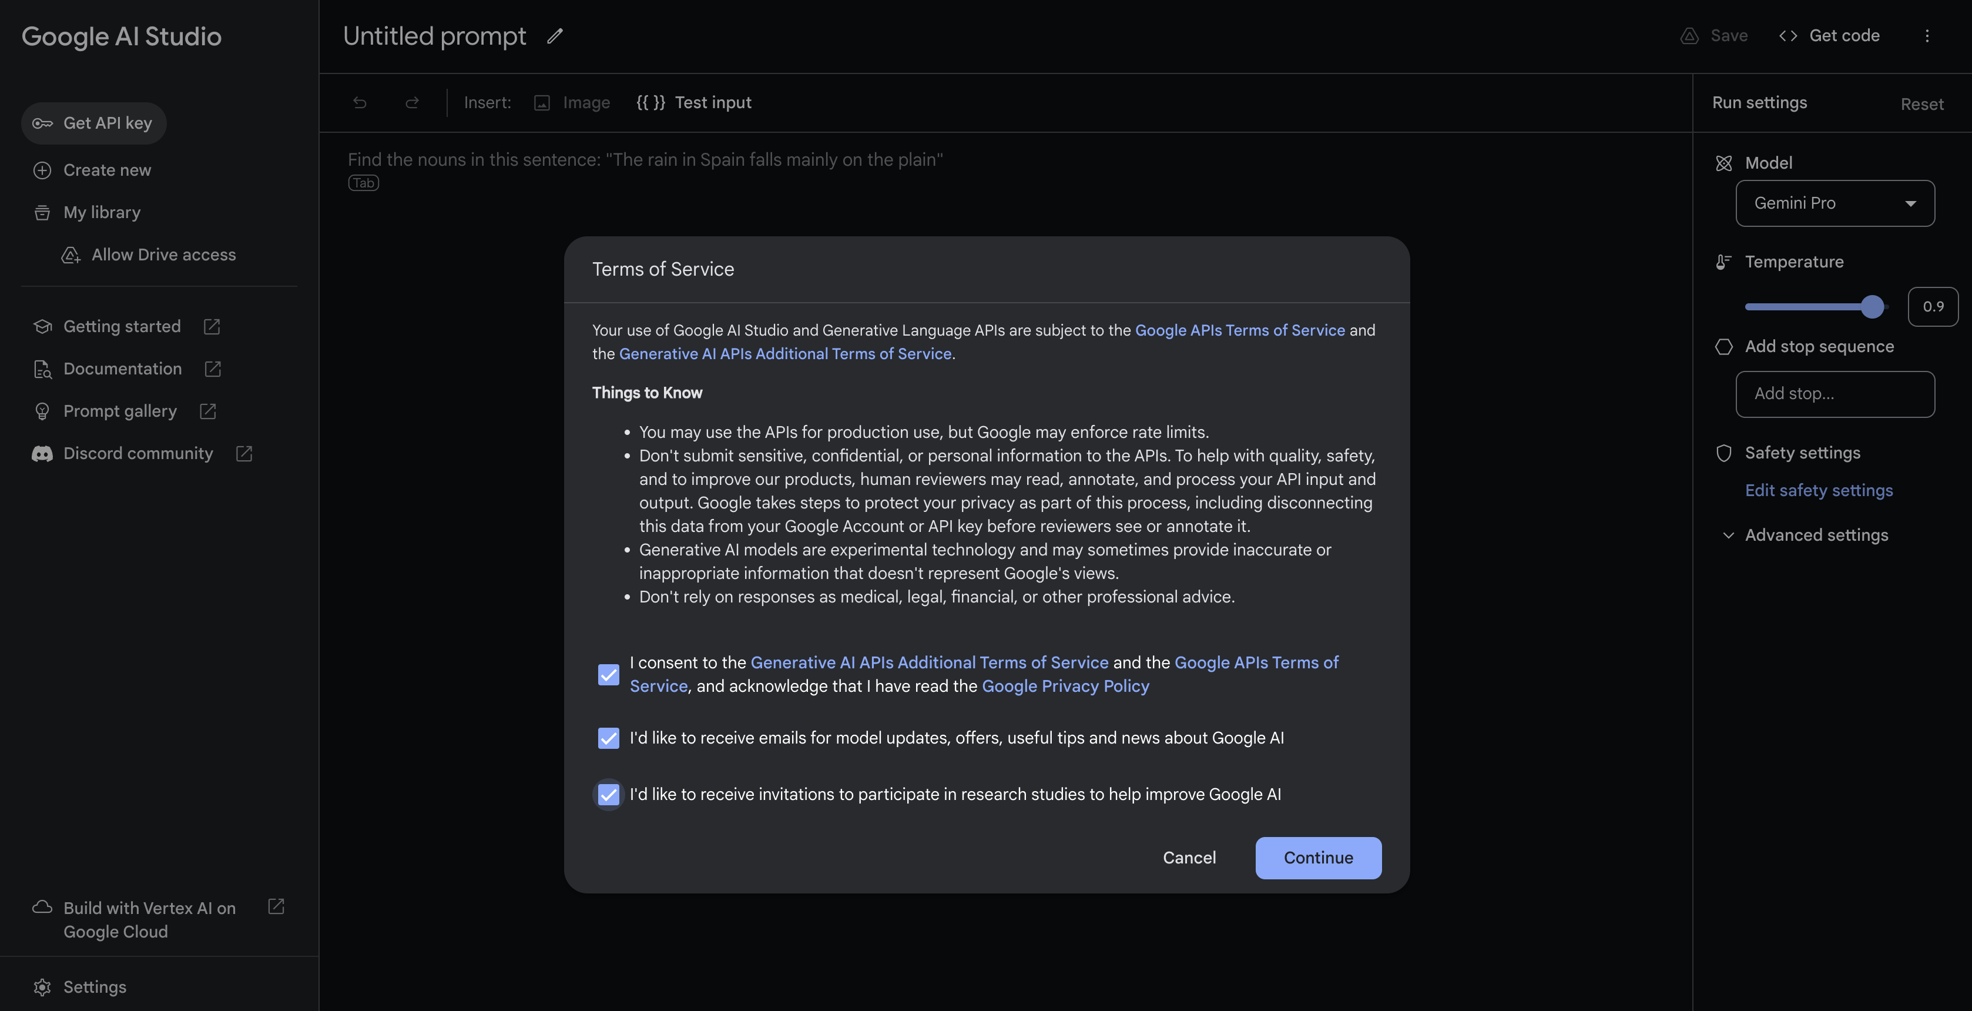Open the Gemini Pro model dropdown
Screen dimensions: 1972x1011
pyautogui.click(x=1834, y=203)
